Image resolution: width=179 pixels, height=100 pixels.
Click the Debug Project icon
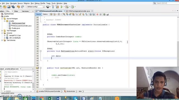tap(67, 7)
